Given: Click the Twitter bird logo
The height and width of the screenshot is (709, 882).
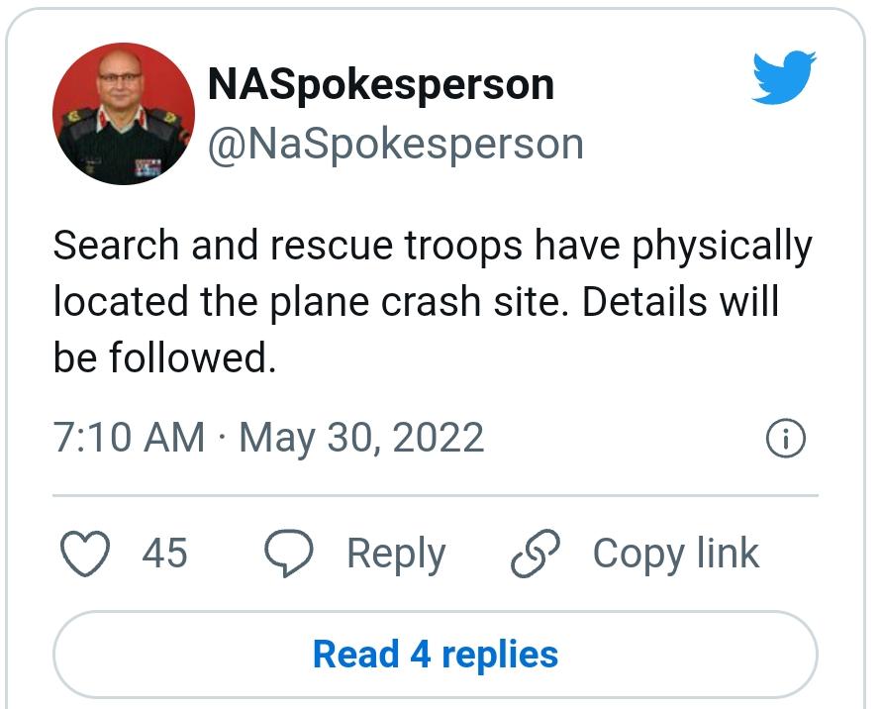Looking at the screenshot, I should [x=783, y=78].
